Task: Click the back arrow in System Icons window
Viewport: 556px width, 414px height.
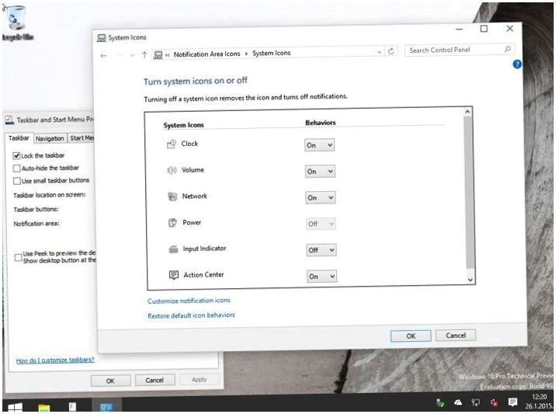Action: point(103,56)
